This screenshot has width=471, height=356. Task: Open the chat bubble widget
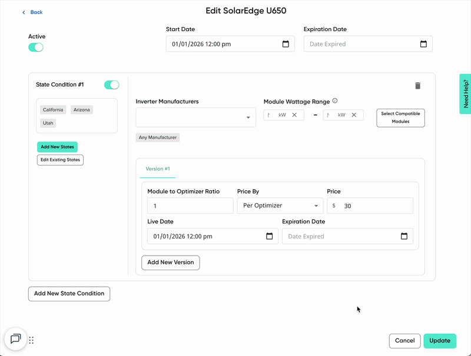16,339
